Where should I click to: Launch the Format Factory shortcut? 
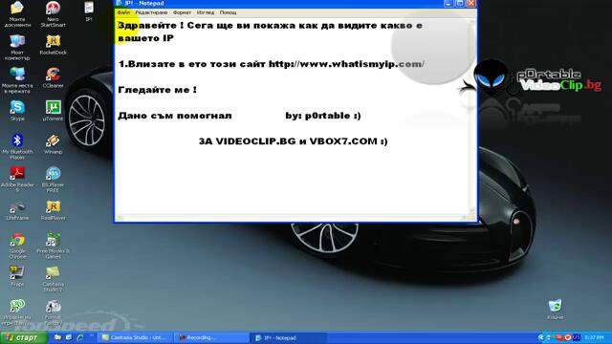tap(54, 312)
